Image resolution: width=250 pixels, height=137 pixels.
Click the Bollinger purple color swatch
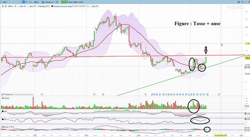[x=39, y=6]
